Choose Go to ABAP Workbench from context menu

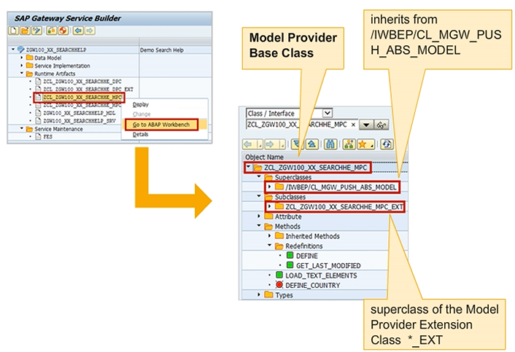160,125
